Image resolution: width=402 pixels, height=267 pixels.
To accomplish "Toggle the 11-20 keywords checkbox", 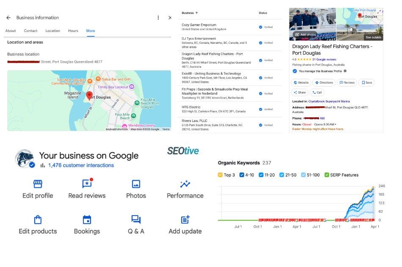I will 261,175.
